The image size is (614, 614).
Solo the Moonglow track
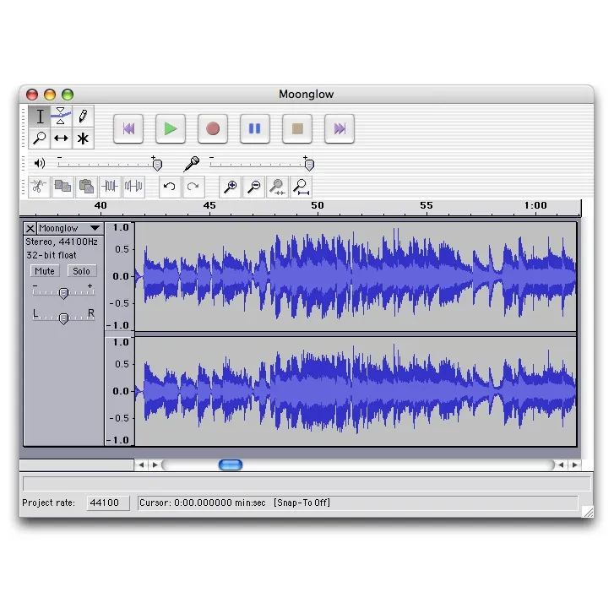81,271
